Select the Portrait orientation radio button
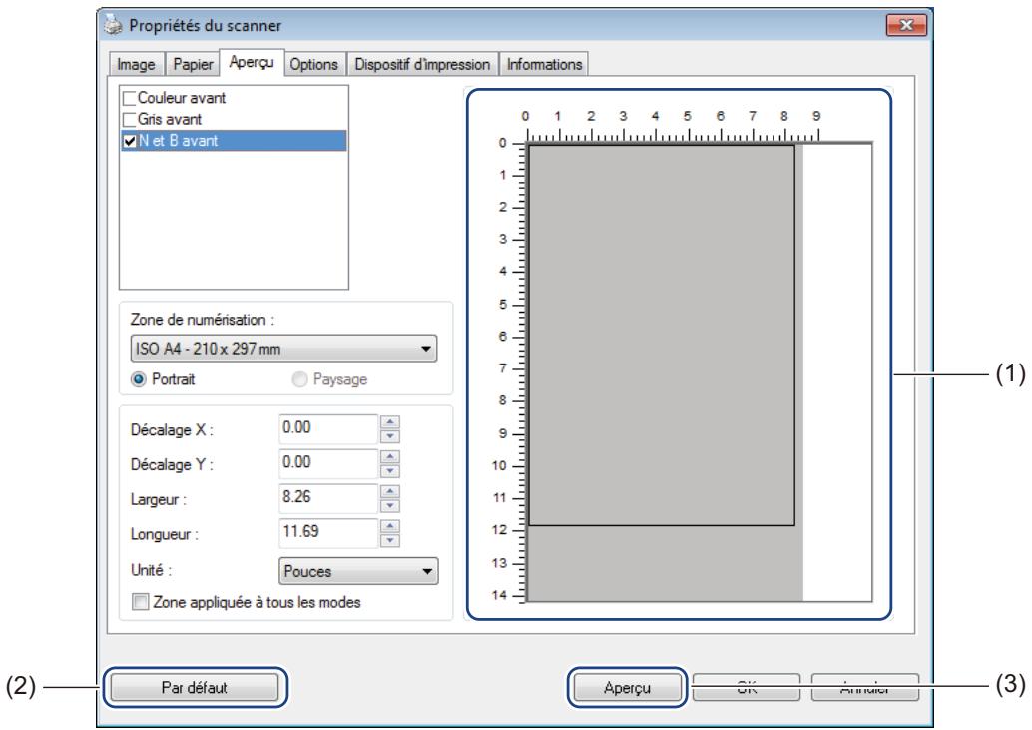The height and width of the screenshot is (730, 1032). (138, 379)
